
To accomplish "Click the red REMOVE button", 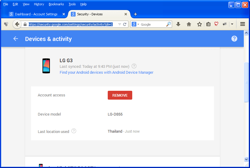I will [x=120, y=95].
